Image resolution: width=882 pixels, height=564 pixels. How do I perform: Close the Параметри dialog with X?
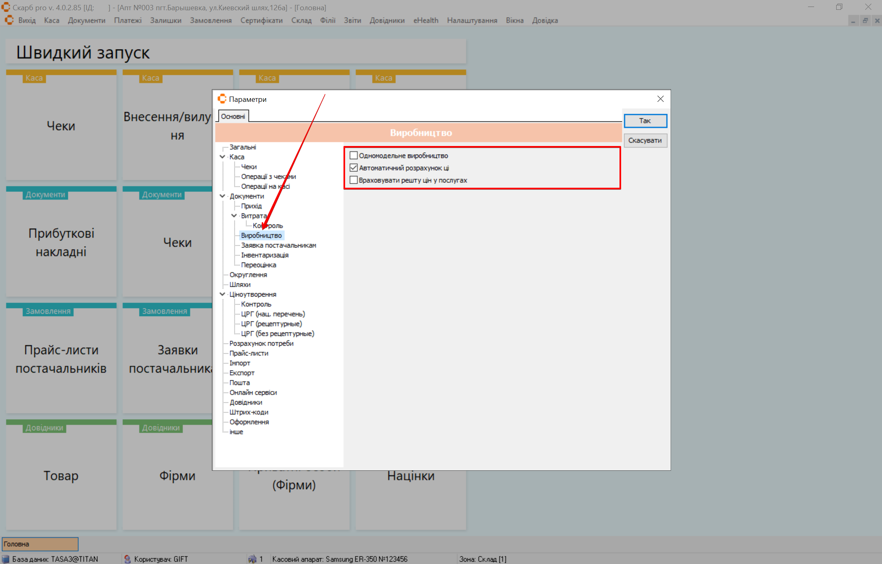(660, 99)
